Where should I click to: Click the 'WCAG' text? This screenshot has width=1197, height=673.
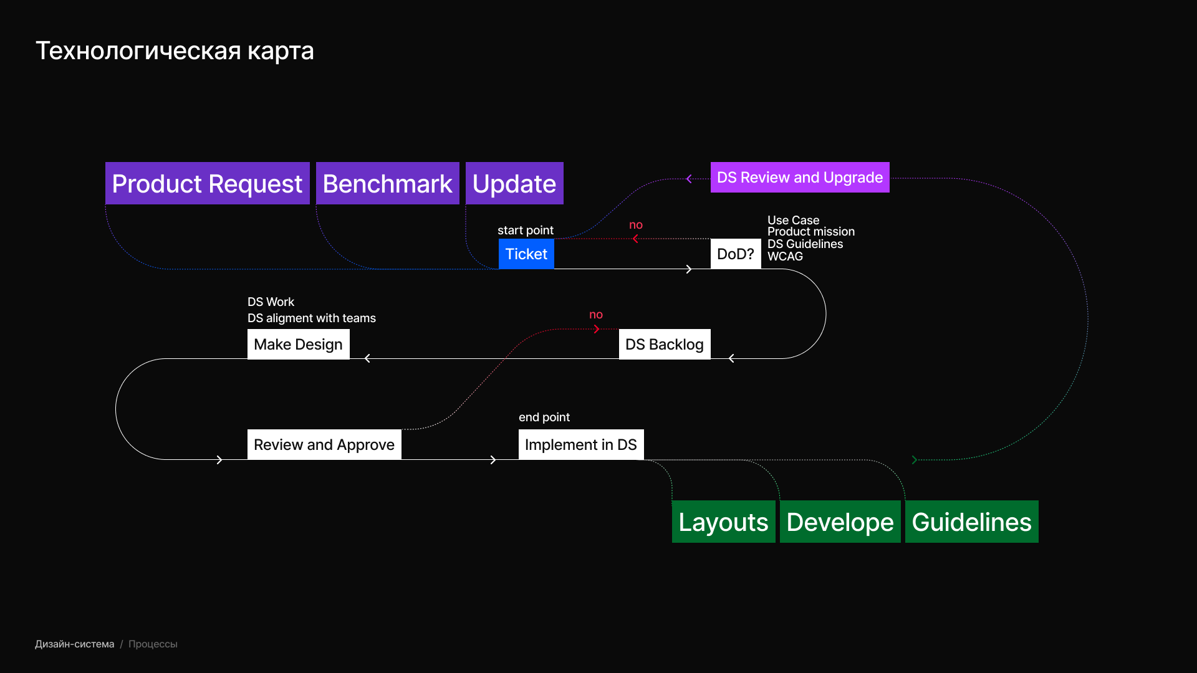(785, 256)
